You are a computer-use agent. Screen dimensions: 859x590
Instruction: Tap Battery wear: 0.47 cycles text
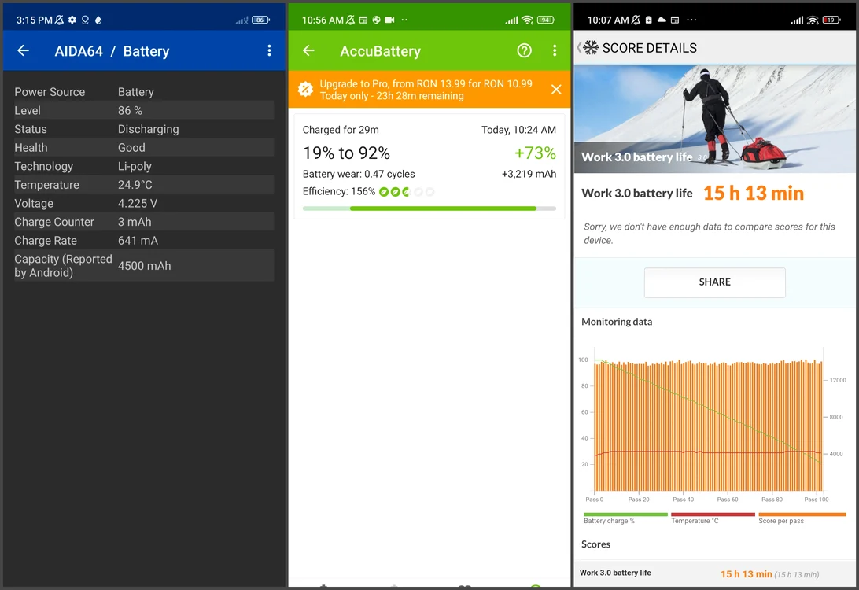pyautogui.click(x=359, y=174)
